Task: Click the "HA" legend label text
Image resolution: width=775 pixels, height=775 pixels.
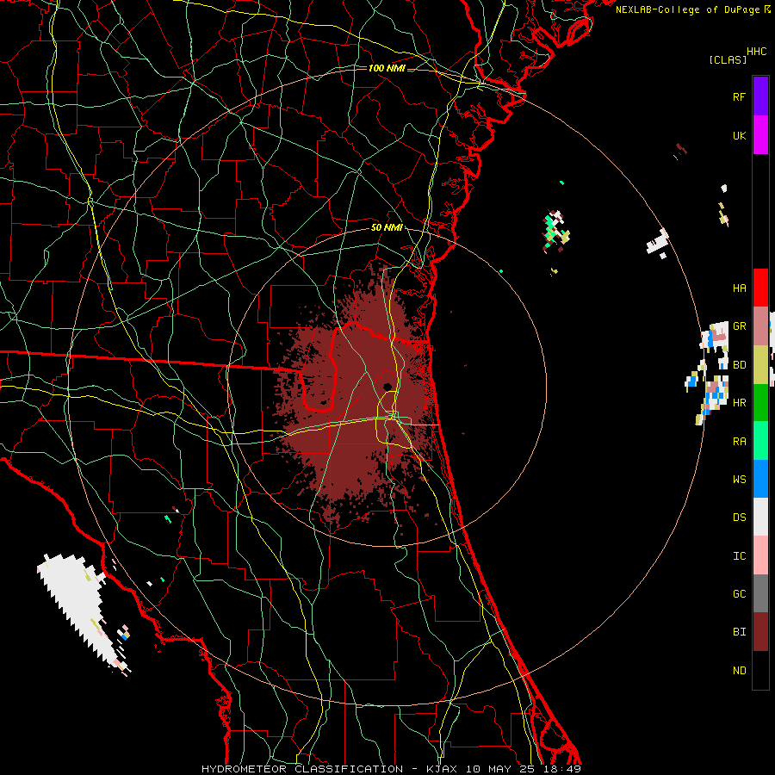Action: click(739, 288)
